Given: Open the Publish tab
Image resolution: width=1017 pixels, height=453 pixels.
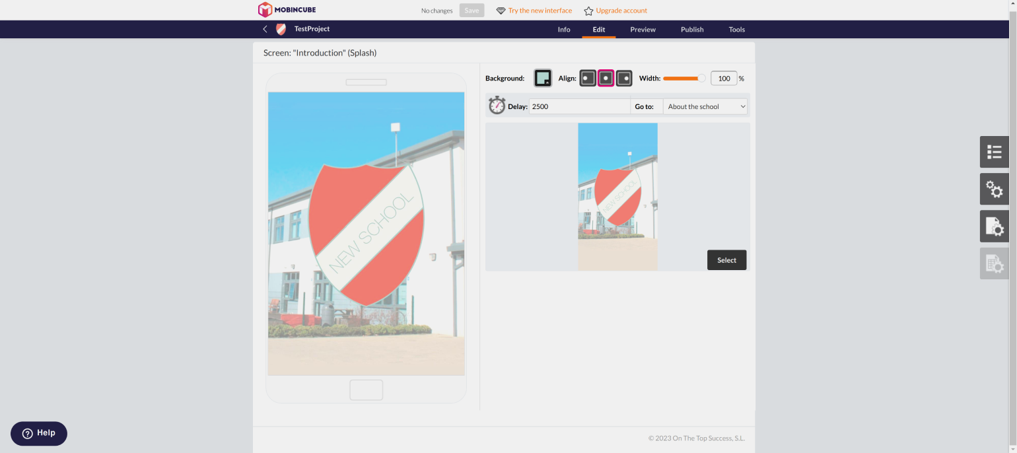Looking at the screenshot, I should (692, 30).
